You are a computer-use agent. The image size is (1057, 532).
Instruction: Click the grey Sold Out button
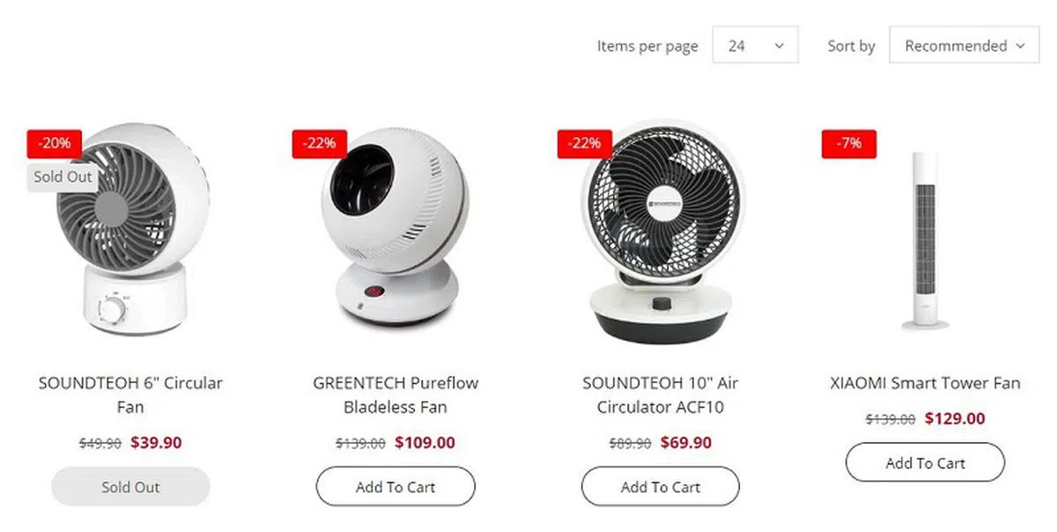(x=130, y=486)
